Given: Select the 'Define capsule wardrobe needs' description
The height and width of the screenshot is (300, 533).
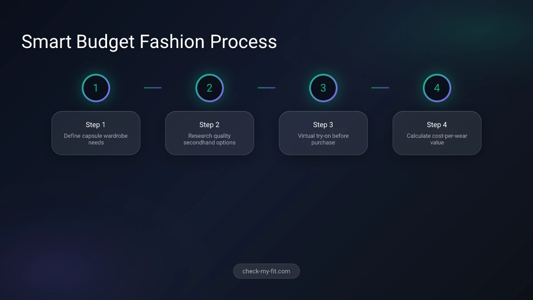Looking at the screenshot, I should 96,139.
